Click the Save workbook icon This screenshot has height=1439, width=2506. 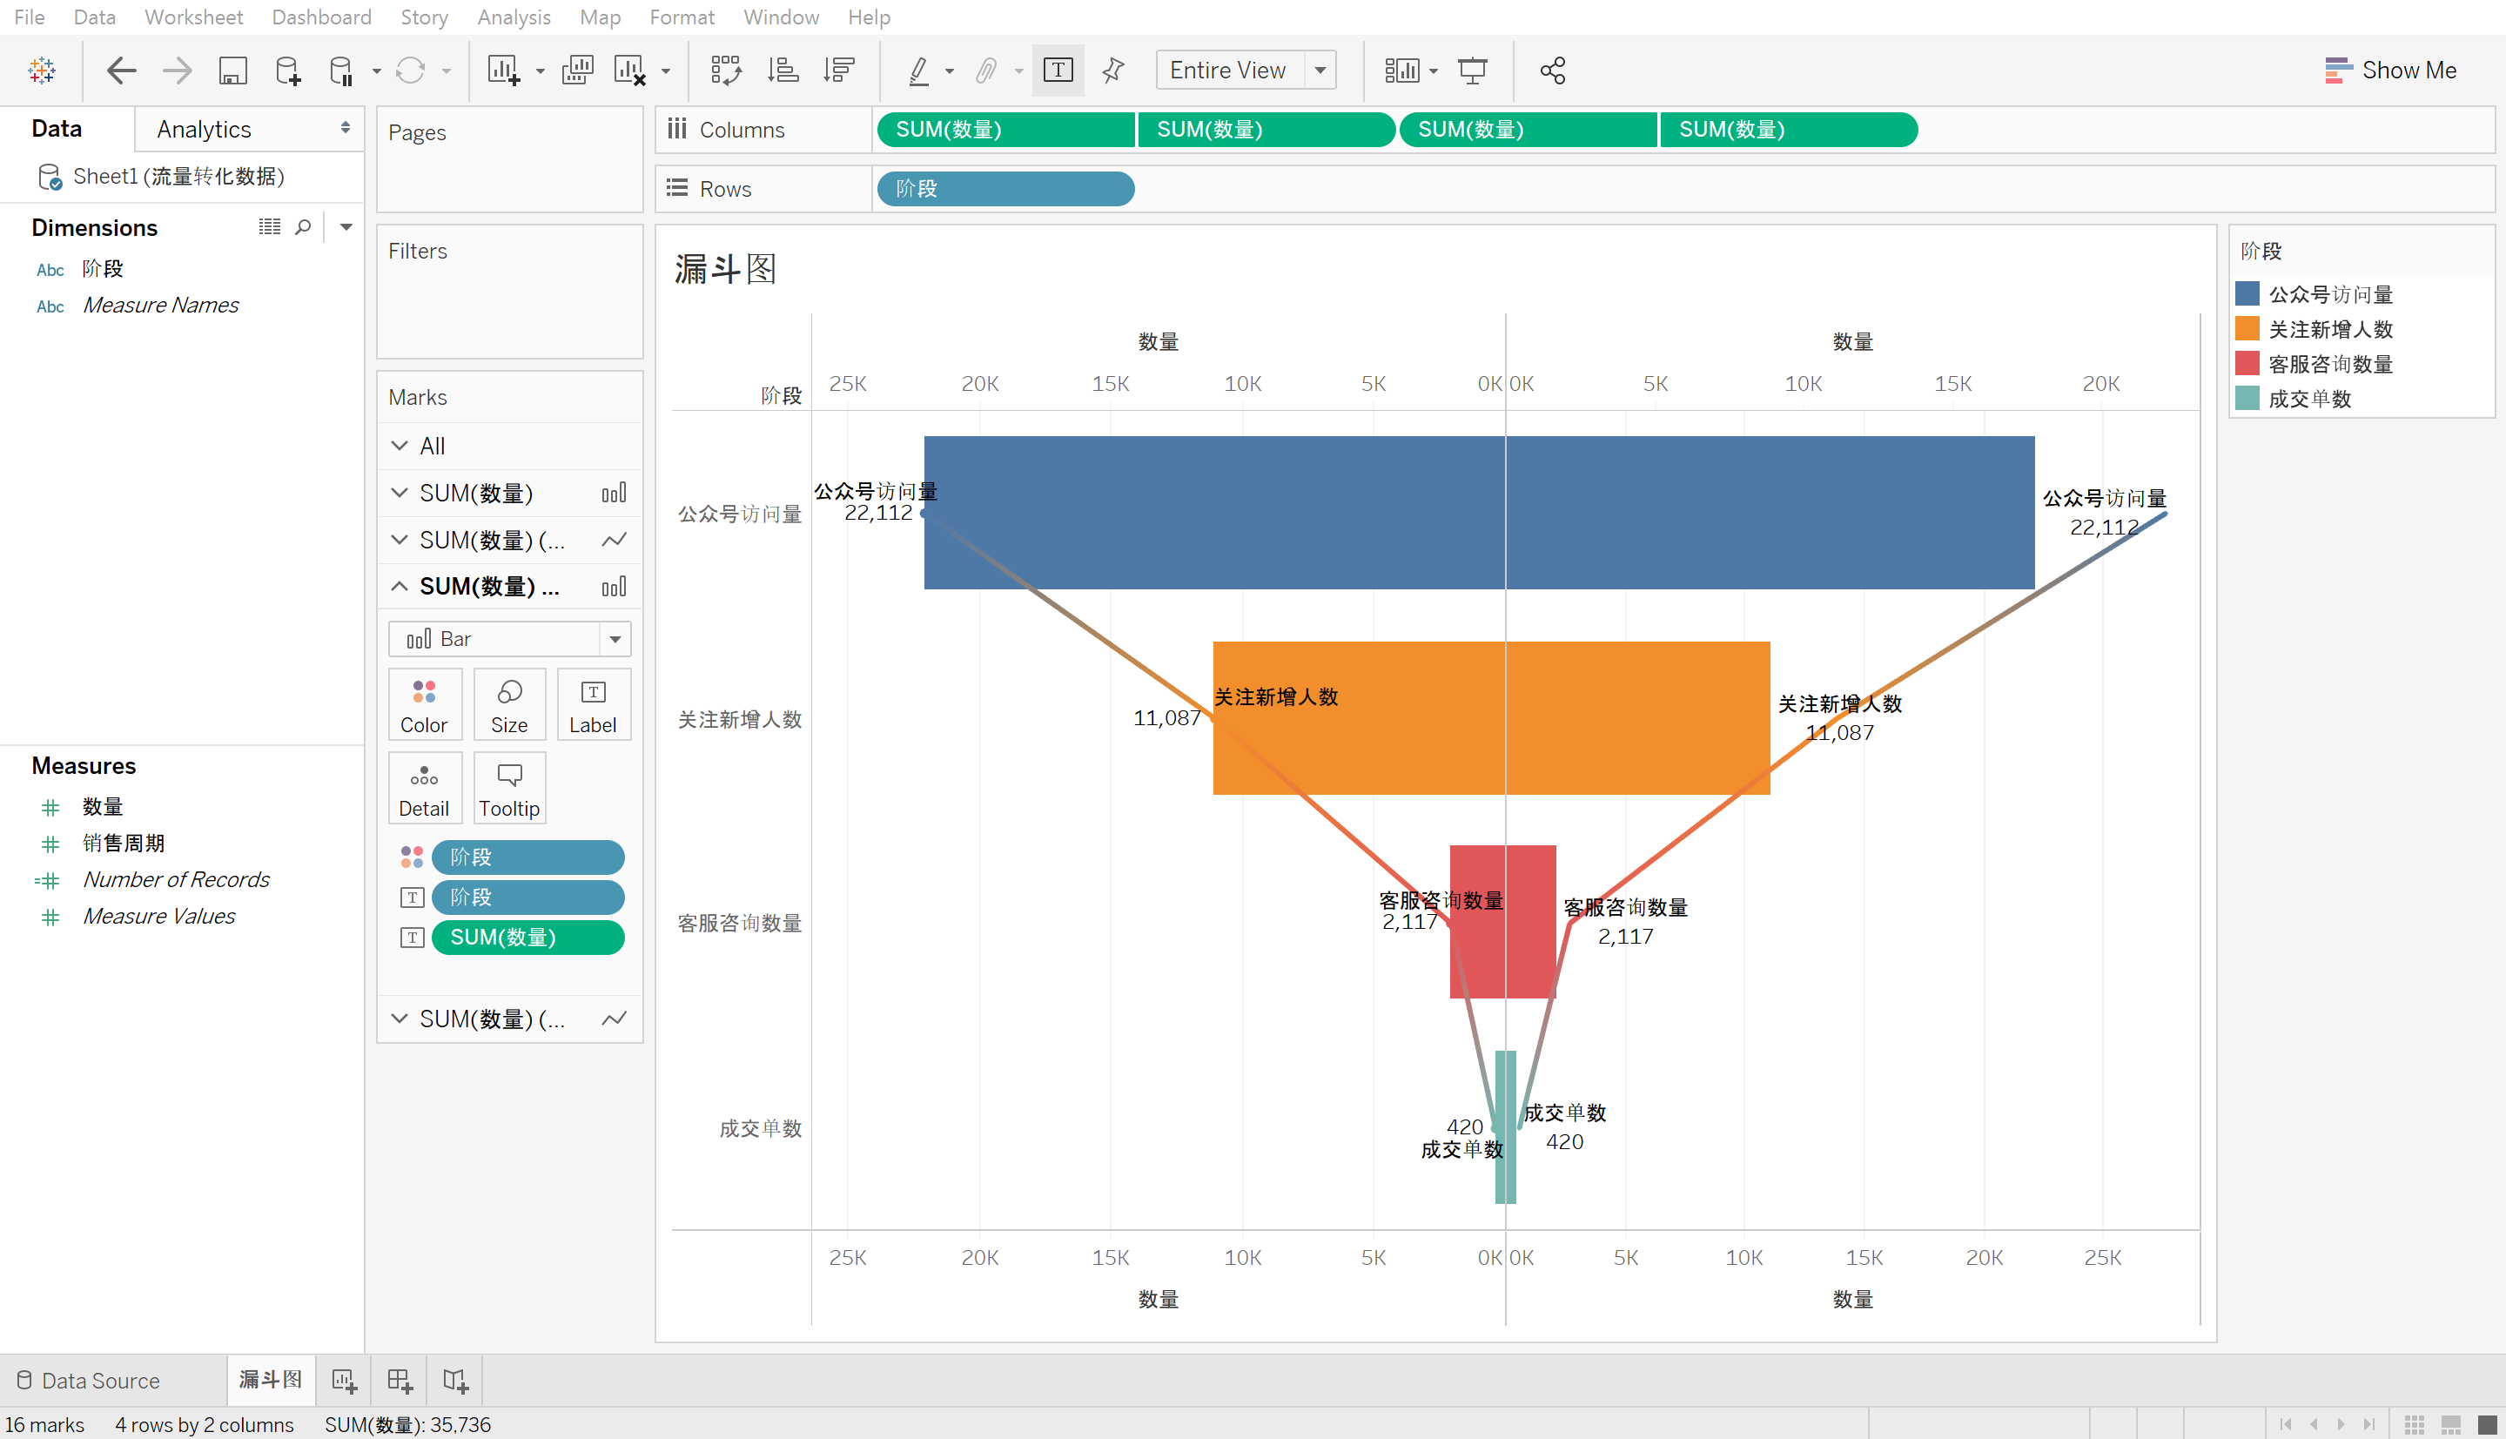tap(232, 71)
